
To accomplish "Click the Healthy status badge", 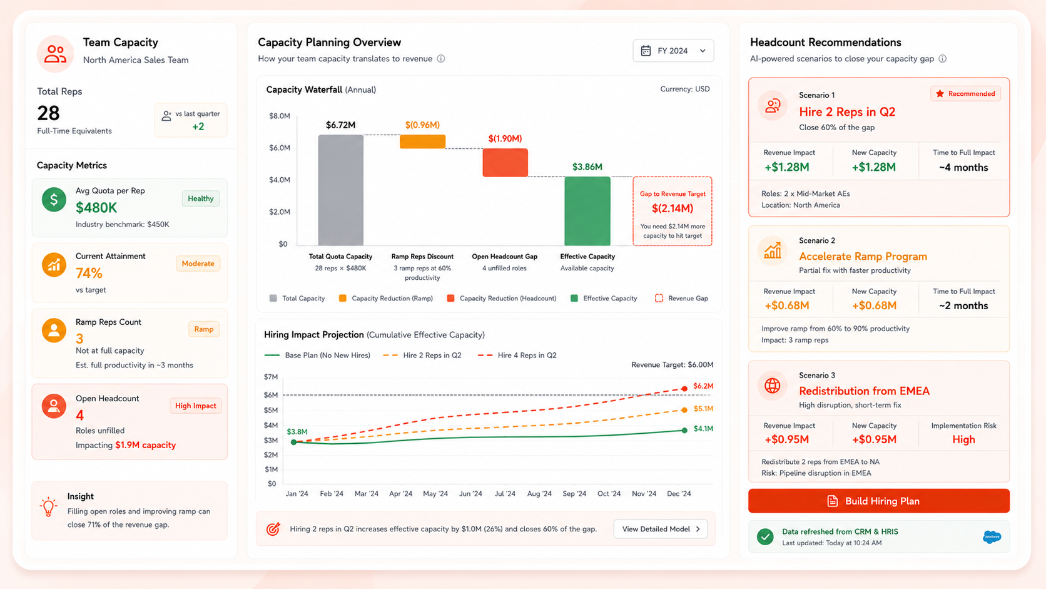I will 201,198.
